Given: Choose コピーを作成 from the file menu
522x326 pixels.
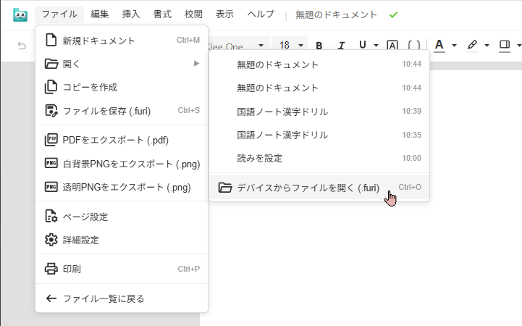Looking at the screenshot, I should [x=122, y=87].
